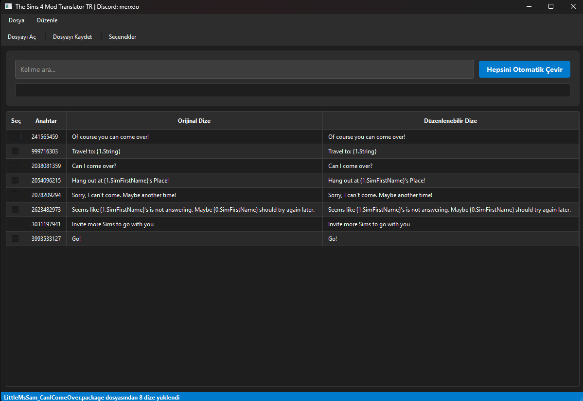The width and height of the screenshot is (583, 401).
Task: Open the Düzenle menu
Action: tap(47, 20)
